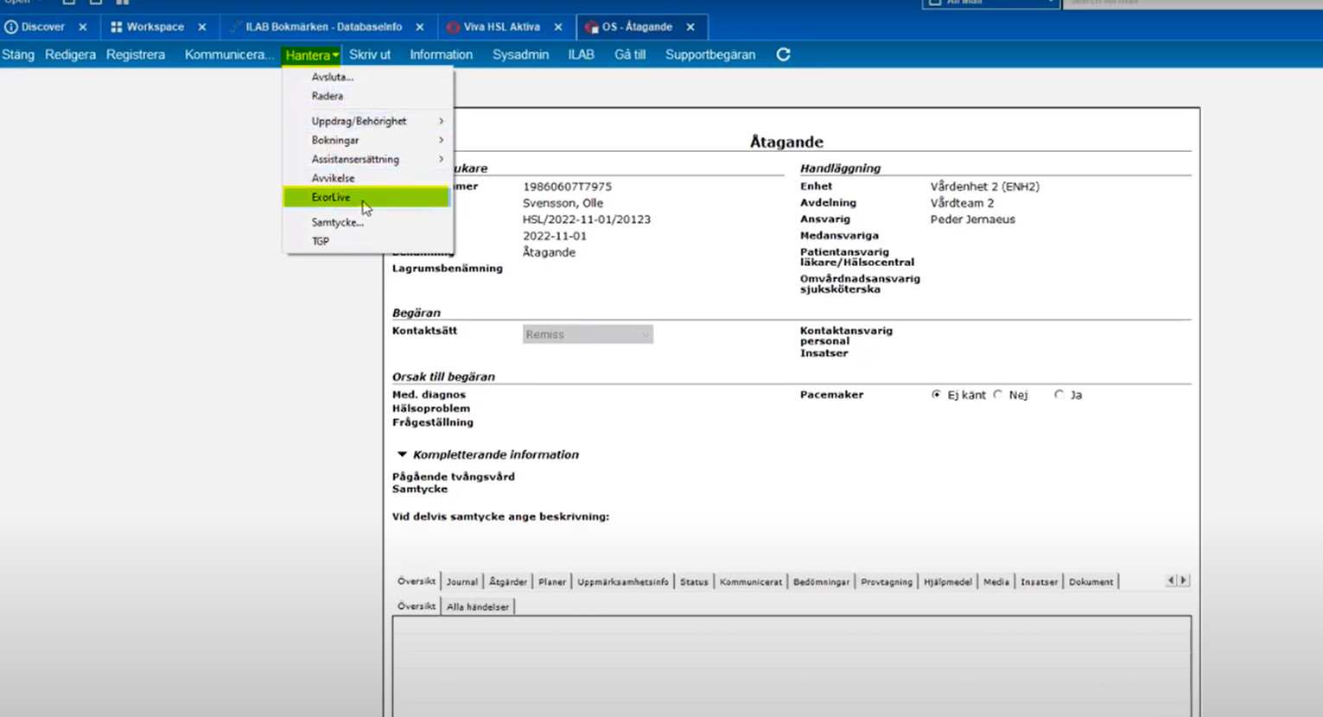Select Avvikelse in the Hantera menu
1323x717 pixels.
coord(366,178)
